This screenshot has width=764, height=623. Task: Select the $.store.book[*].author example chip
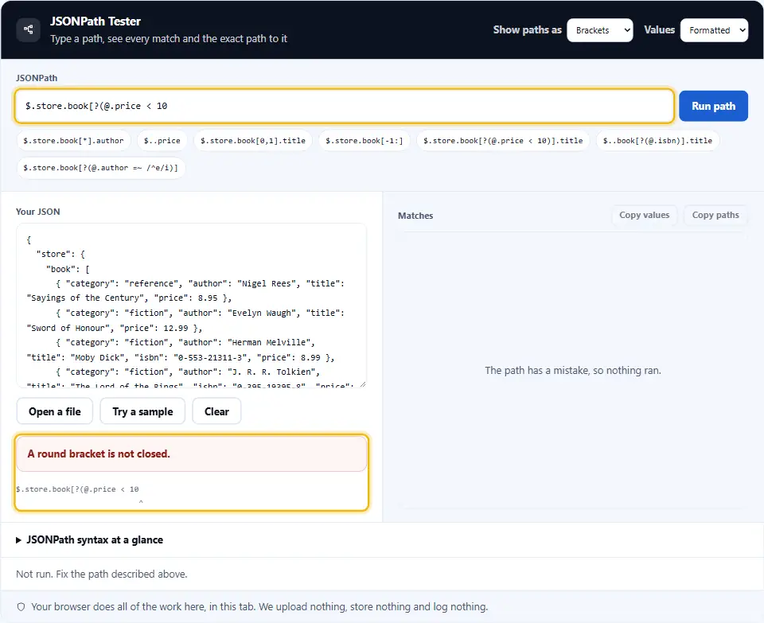tap(73, 141)
